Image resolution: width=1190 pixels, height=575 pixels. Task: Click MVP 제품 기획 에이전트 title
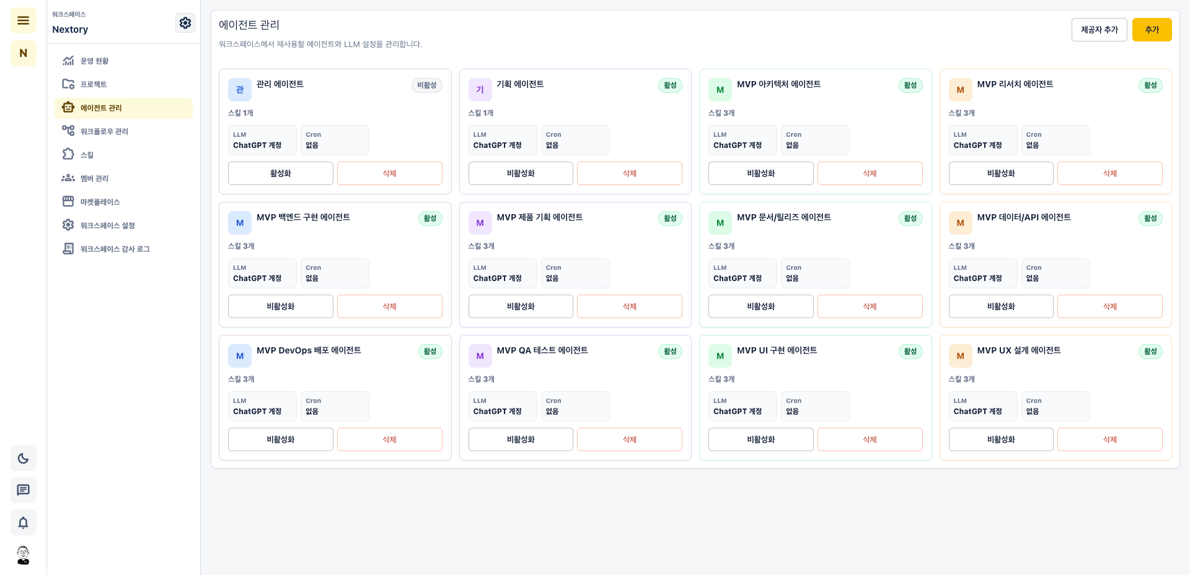click(x=540, y=217)
